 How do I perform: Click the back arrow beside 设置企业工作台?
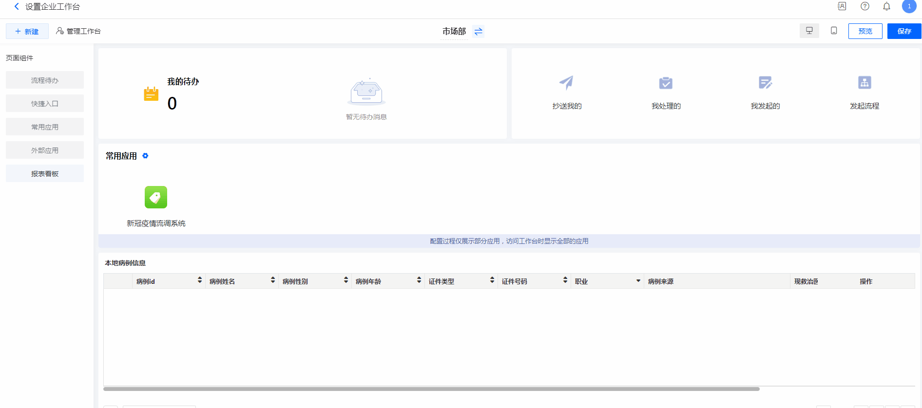point(17,6)
